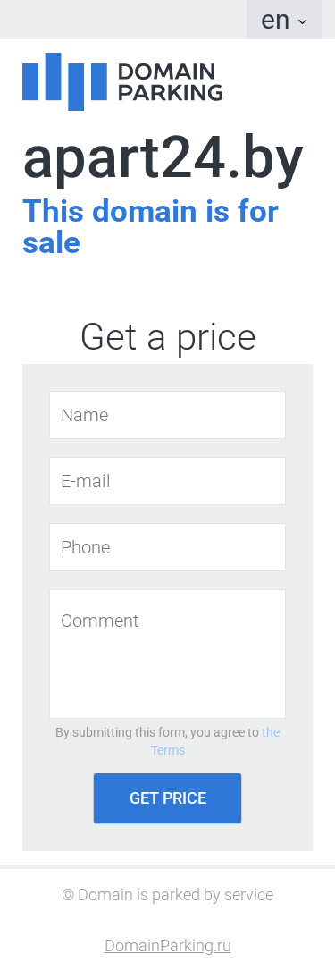Click inside the Comment text area
This screenshot has width=335, height=971.
[x=167, y=654]
